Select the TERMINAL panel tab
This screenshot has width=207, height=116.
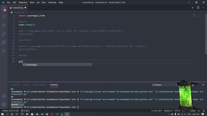(x=54, y=85)
